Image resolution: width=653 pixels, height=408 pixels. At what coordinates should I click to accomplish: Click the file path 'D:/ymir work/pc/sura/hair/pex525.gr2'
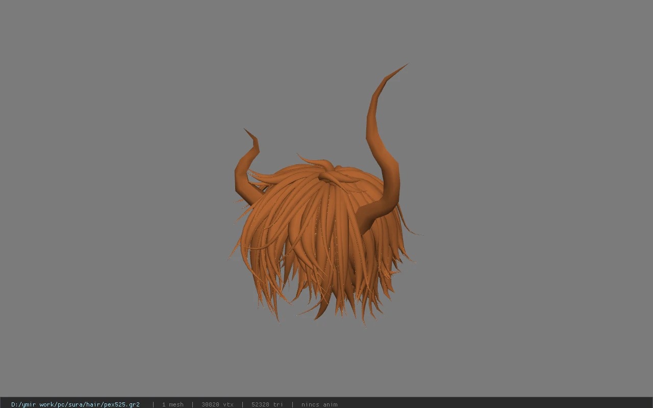pyautogui.click(x=76, y=404)
